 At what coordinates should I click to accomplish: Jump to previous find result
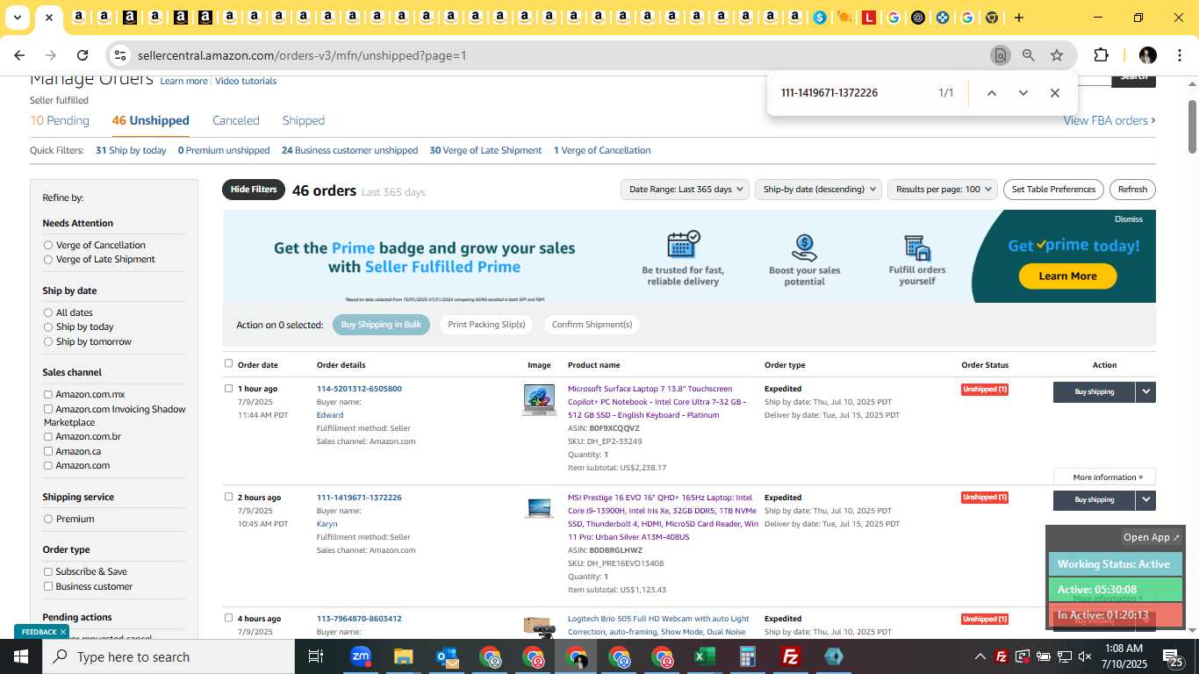tap(991, 93)
